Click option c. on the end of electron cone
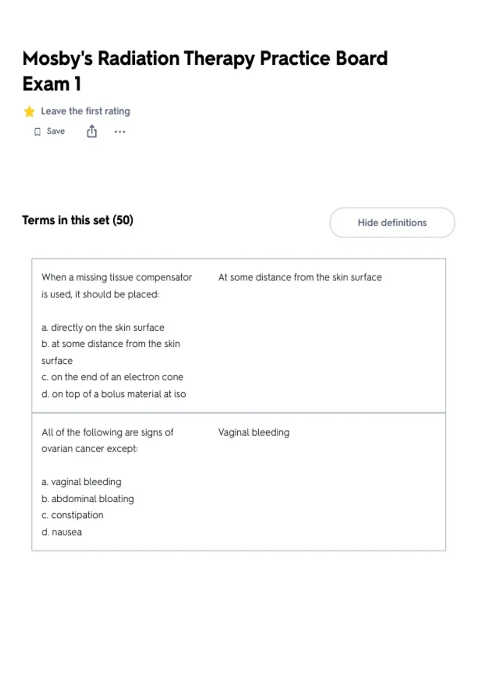Screen dimensions: 477x675 click(112, 377)
